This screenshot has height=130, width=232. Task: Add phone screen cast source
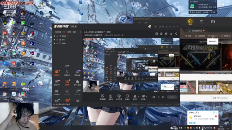point(119,97)
